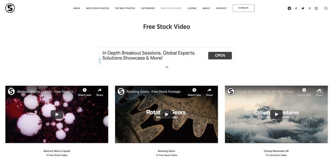The image size is (333, 160).
Task: Click the OPEN button in the ad
Action: [x=220, y=56]
